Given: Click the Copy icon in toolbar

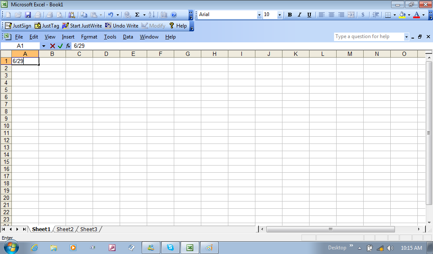Looking at the screenshot, I should (84, 15).
